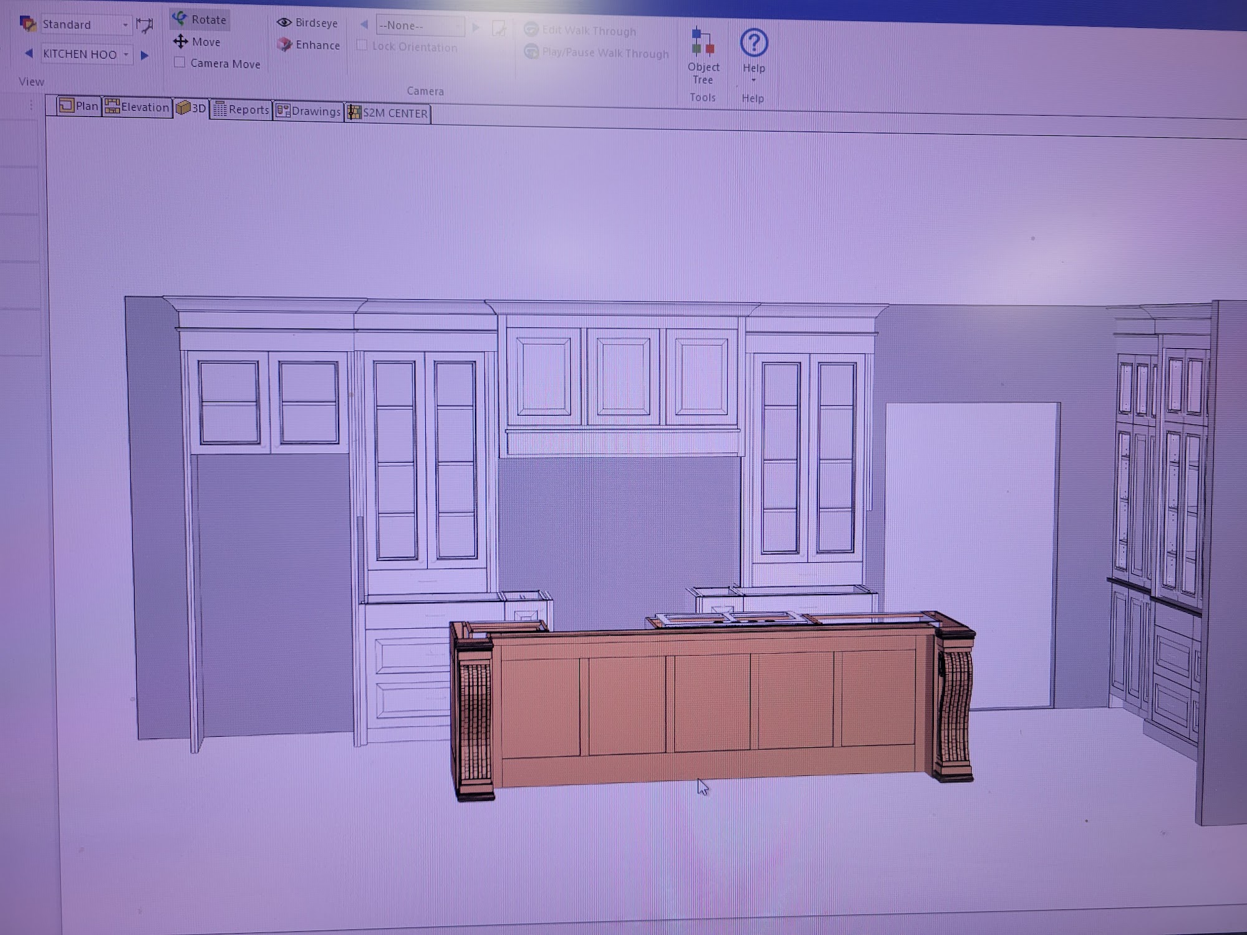Click the dimension icon next to Standard
1247x935 pixels.
click(x=145, y=26)
